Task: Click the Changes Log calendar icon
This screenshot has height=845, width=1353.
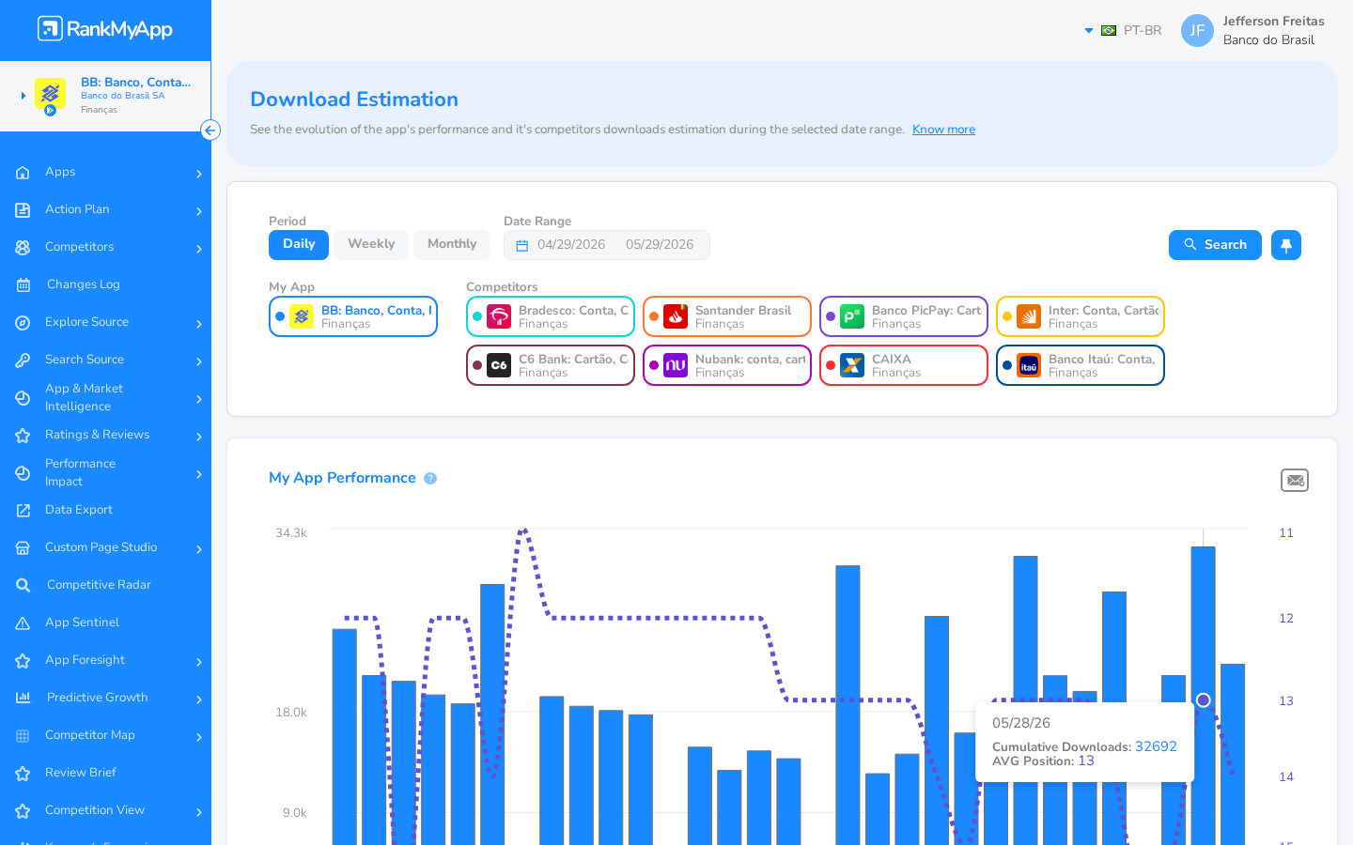Action: pos(23,285)
